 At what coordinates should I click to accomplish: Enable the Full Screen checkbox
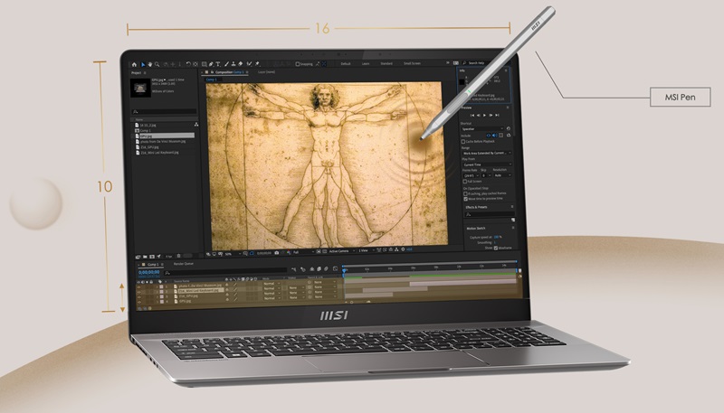coord(465,182)
